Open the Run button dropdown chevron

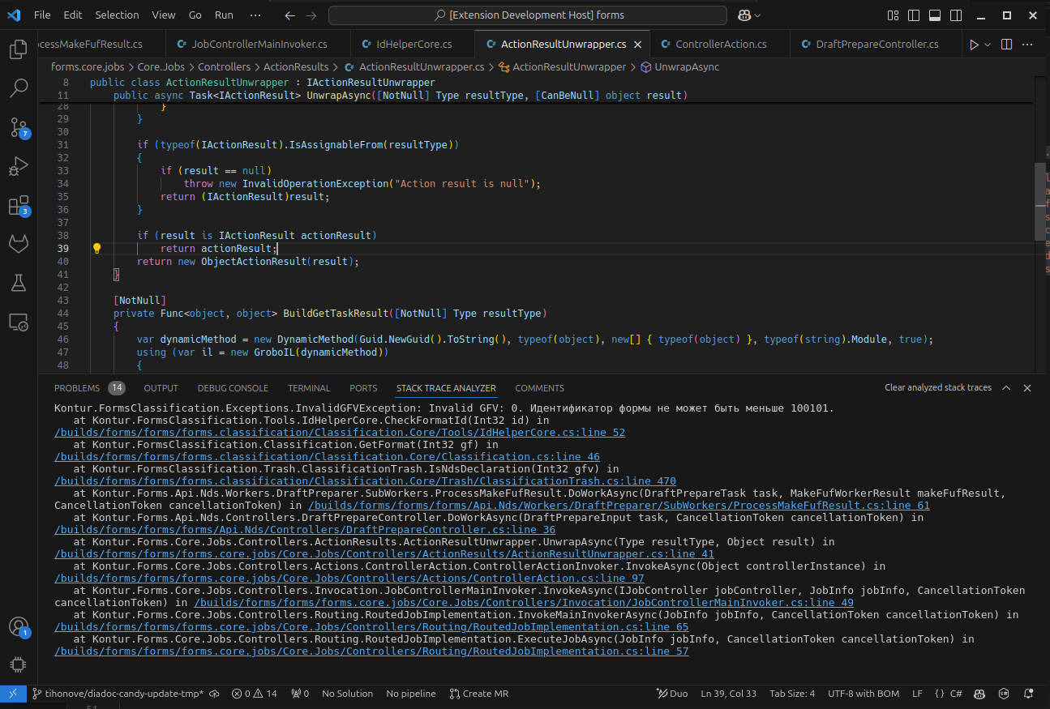988,45
